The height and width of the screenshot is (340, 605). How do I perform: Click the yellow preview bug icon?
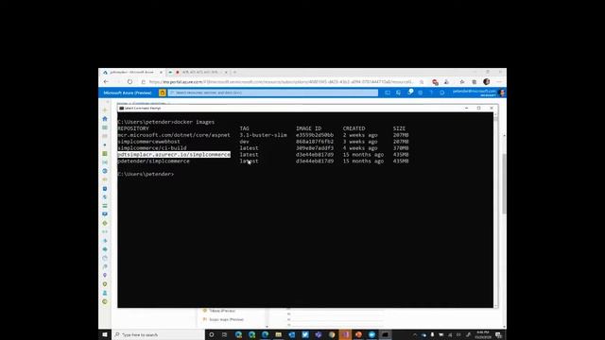coord(163,93)
